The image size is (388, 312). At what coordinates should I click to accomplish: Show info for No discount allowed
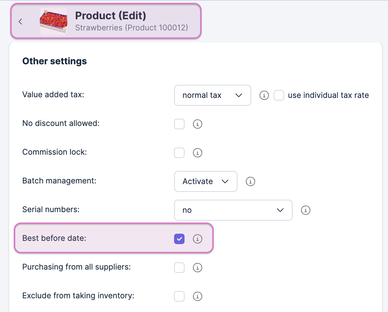(x=197, y=124)
